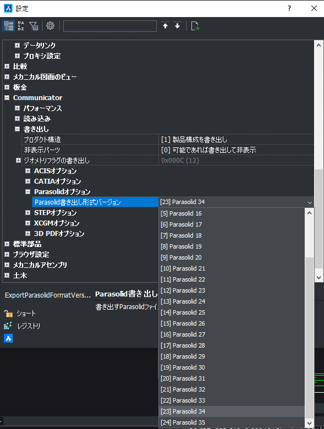Choose [14] Parasolid 25 option
The height and width of the screenshot is (429, 324).
coord(232,312)
